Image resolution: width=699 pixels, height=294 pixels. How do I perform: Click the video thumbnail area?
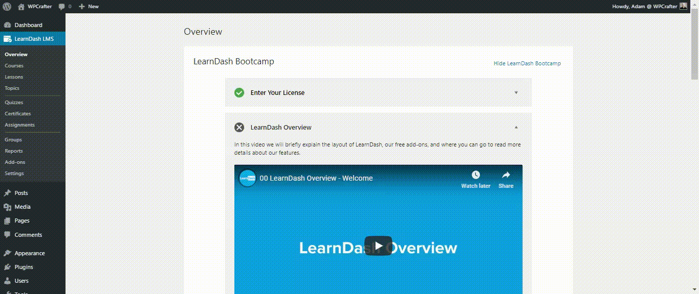[378, 229]
